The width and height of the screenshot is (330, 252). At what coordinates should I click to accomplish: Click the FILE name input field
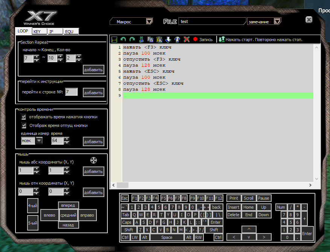212,21
